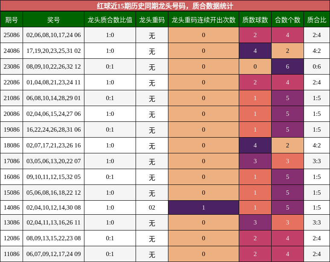This screenshot has width=330, height=262.
Task: Select period number 17086
Action: point(12,161)
